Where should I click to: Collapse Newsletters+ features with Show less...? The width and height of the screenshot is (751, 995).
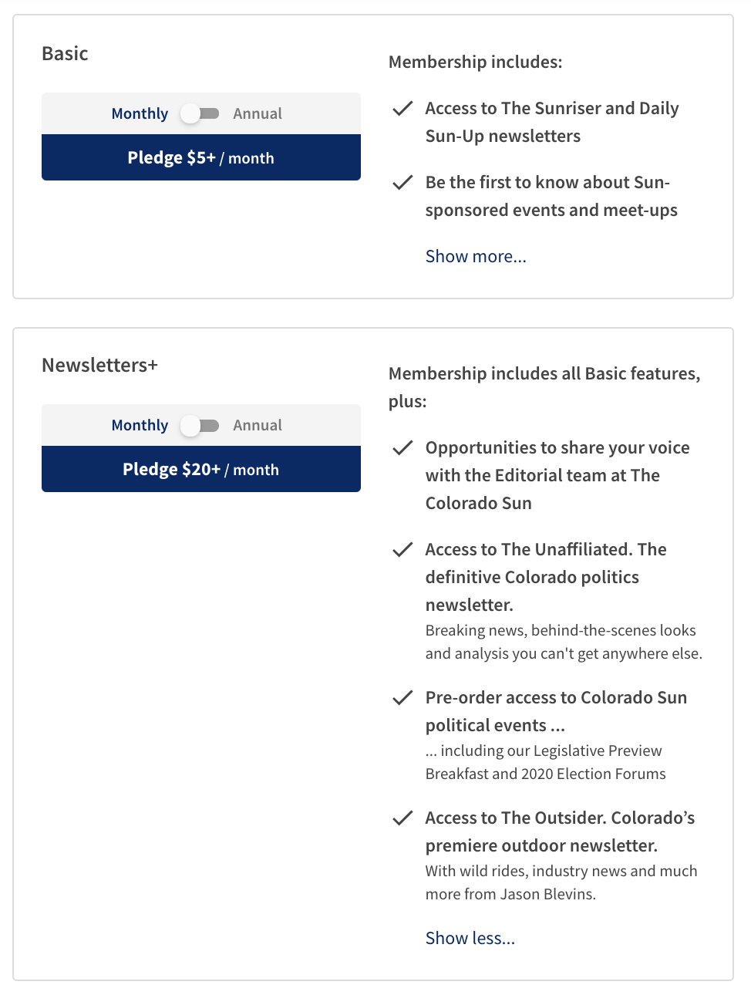[470, 938]
